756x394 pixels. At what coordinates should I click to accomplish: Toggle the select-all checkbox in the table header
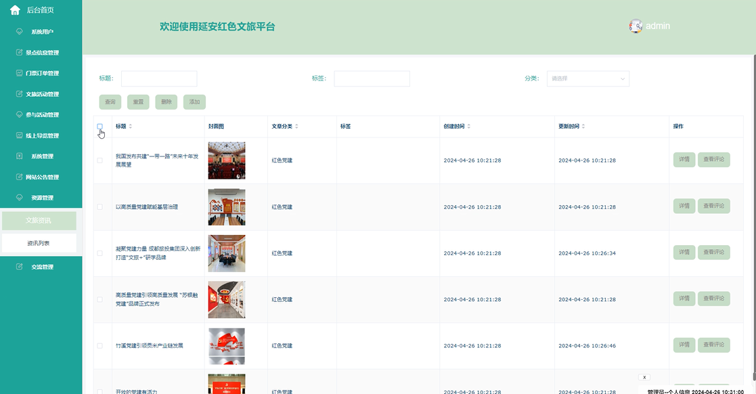pyautogui.click(x=99, y=127)
